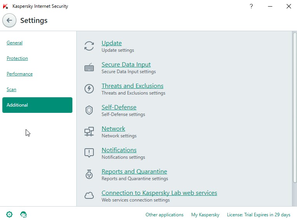
Task: Minimize the Kaspersky window
Action: [x=270, y=6]
